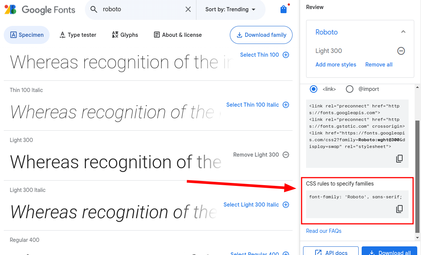Go to About & license tab

point(178,35)
